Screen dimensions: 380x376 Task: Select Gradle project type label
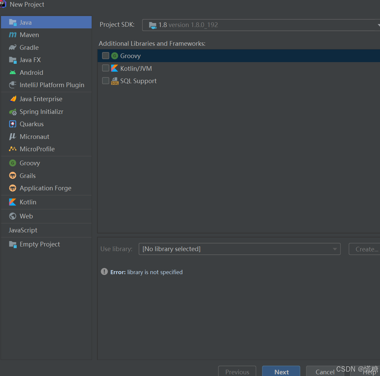[29, 47]
